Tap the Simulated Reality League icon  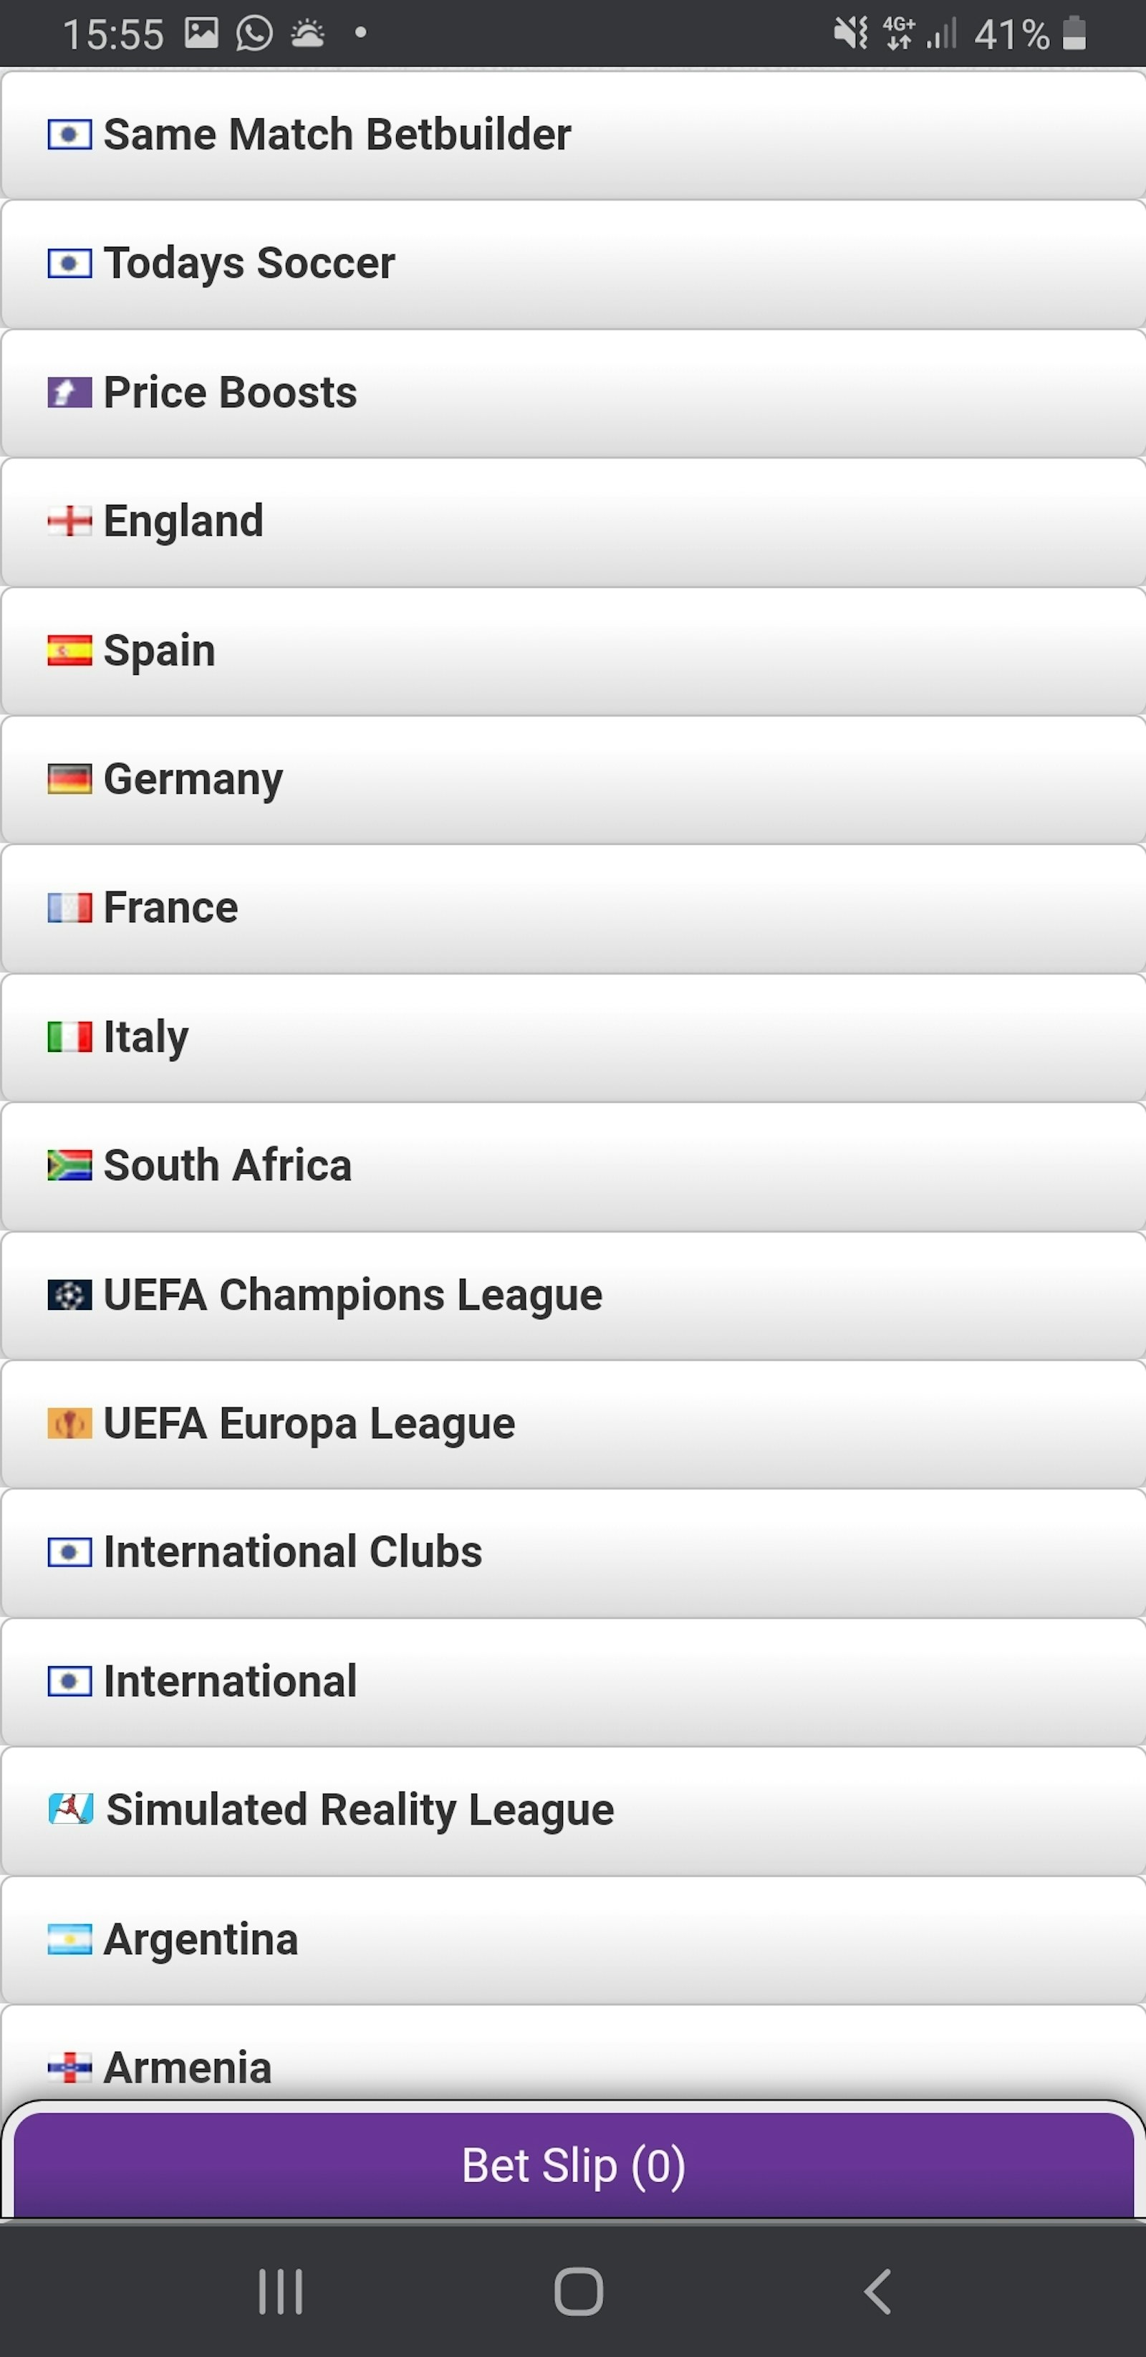click(x=70, y=1809)
